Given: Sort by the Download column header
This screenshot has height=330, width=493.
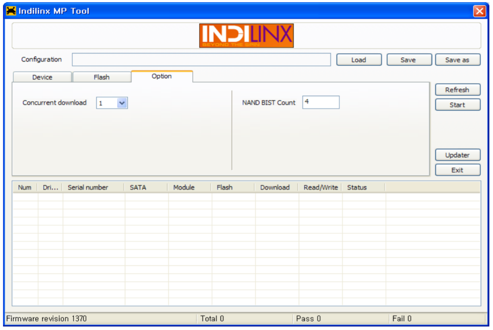Looking at the screenshot, I should click(x=276, y=188).
